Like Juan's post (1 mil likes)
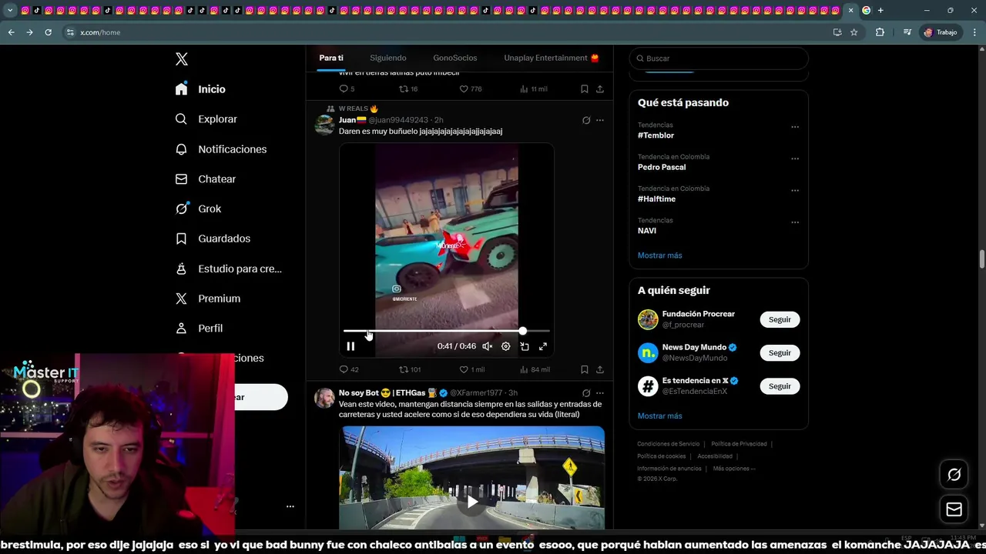This screenshot has width=986, height=554. 471,369
